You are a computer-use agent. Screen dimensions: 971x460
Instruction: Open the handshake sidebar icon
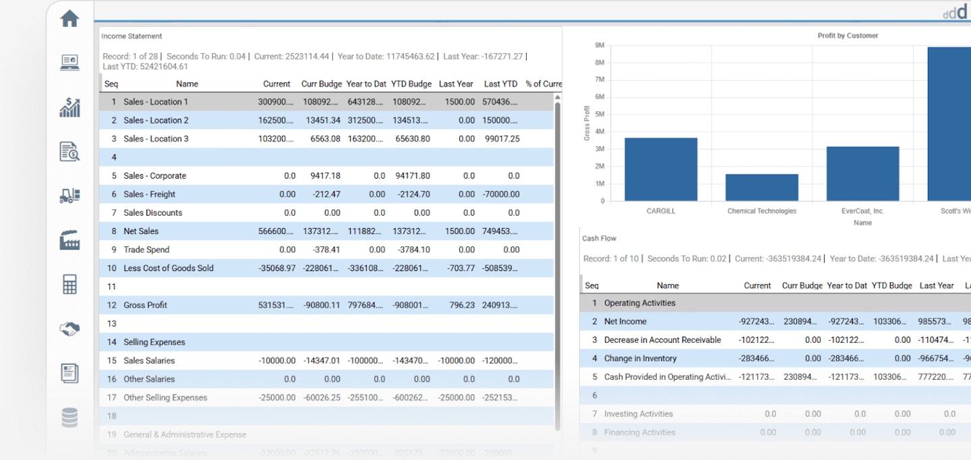69,328
